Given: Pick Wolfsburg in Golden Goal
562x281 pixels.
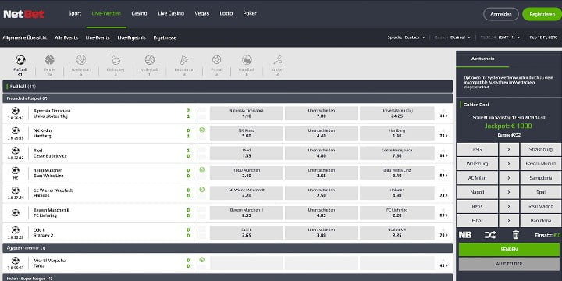Looking at the screenshot, I should coord(477,164).
